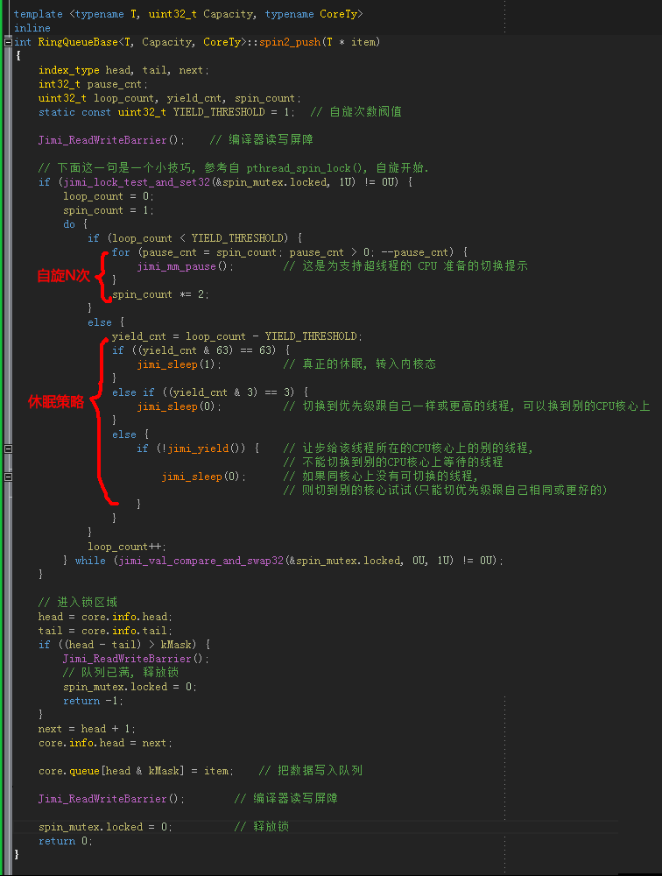Collapse the fold beside the indented jimi_sleep(0) under jimi_yield
Viewport: 662px width, 876px height.
click(9, 477)
